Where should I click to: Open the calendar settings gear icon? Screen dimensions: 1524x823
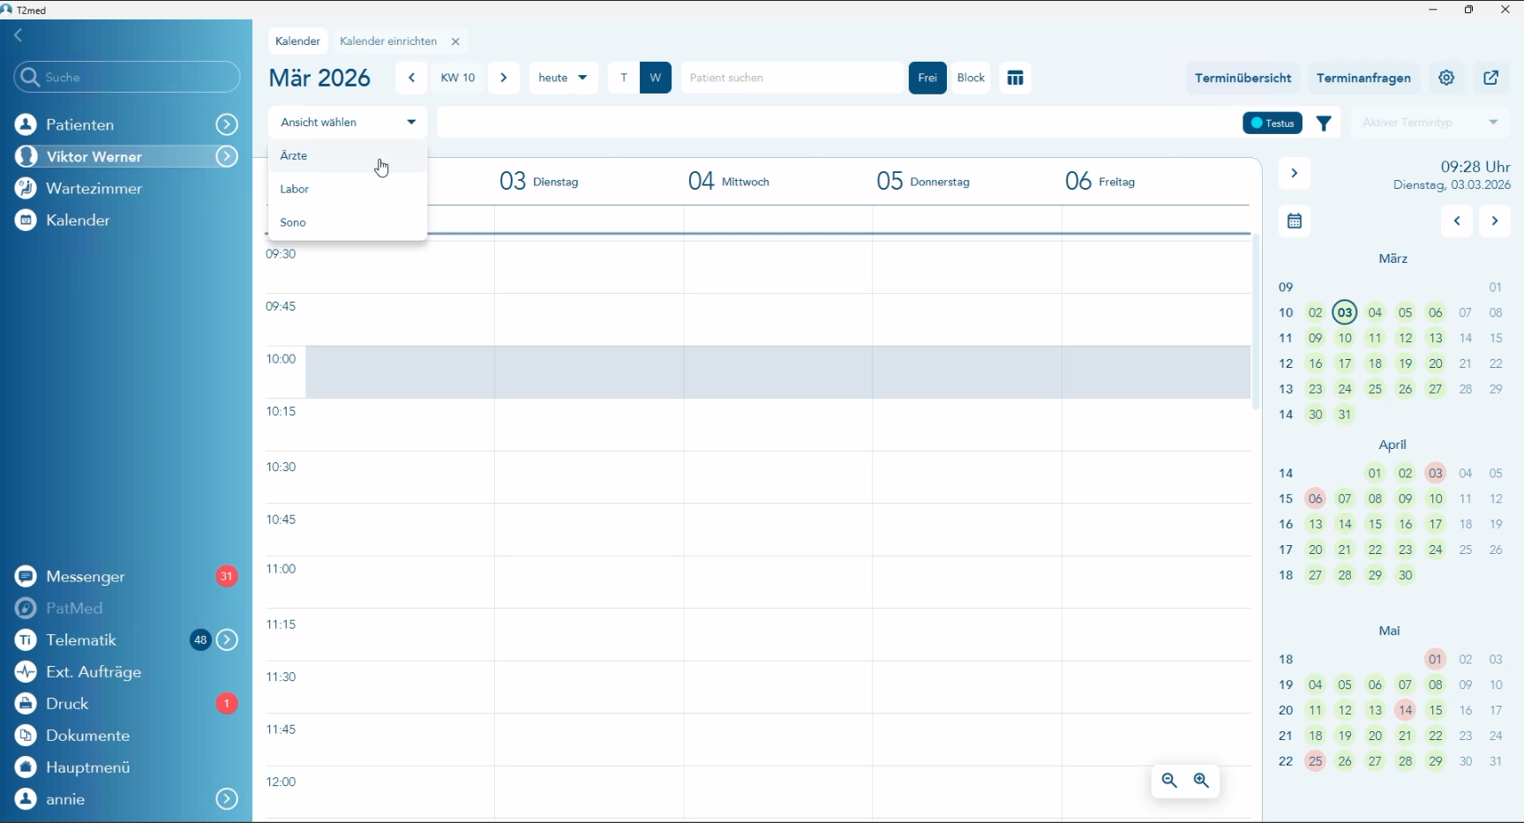point(1446,78)
